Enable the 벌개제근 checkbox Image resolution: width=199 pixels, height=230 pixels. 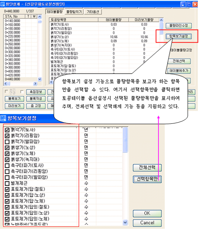tap(7, 183)
